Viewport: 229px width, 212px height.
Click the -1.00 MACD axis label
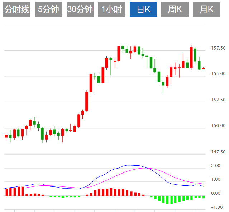(x=217, y=207)
